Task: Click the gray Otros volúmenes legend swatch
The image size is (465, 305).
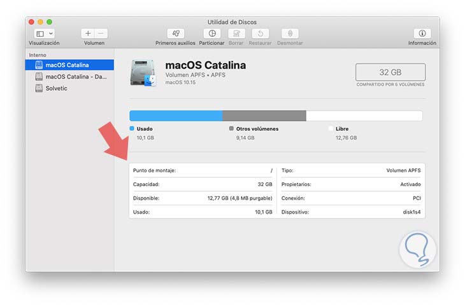Action: coord(231,128)
